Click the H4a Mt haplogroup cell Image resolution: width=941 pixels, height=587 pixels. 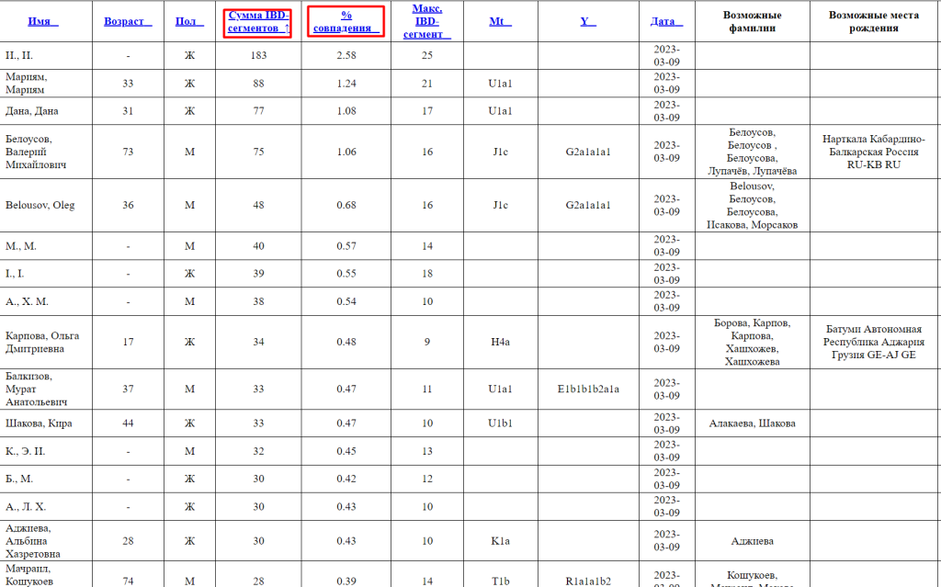[x=499, y=342]
